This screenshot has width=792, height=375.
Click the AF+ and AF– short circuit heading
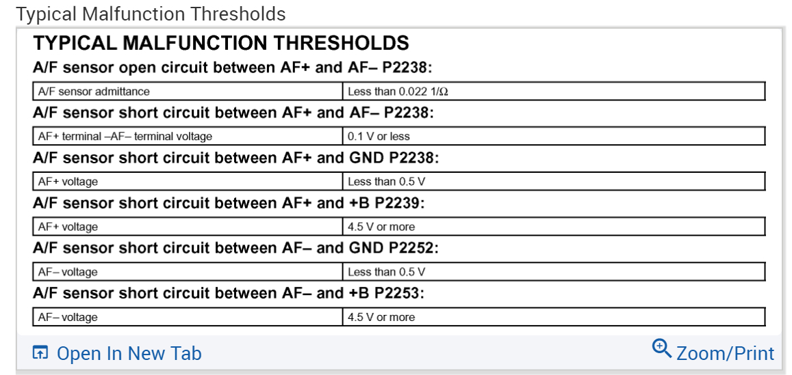233,113
